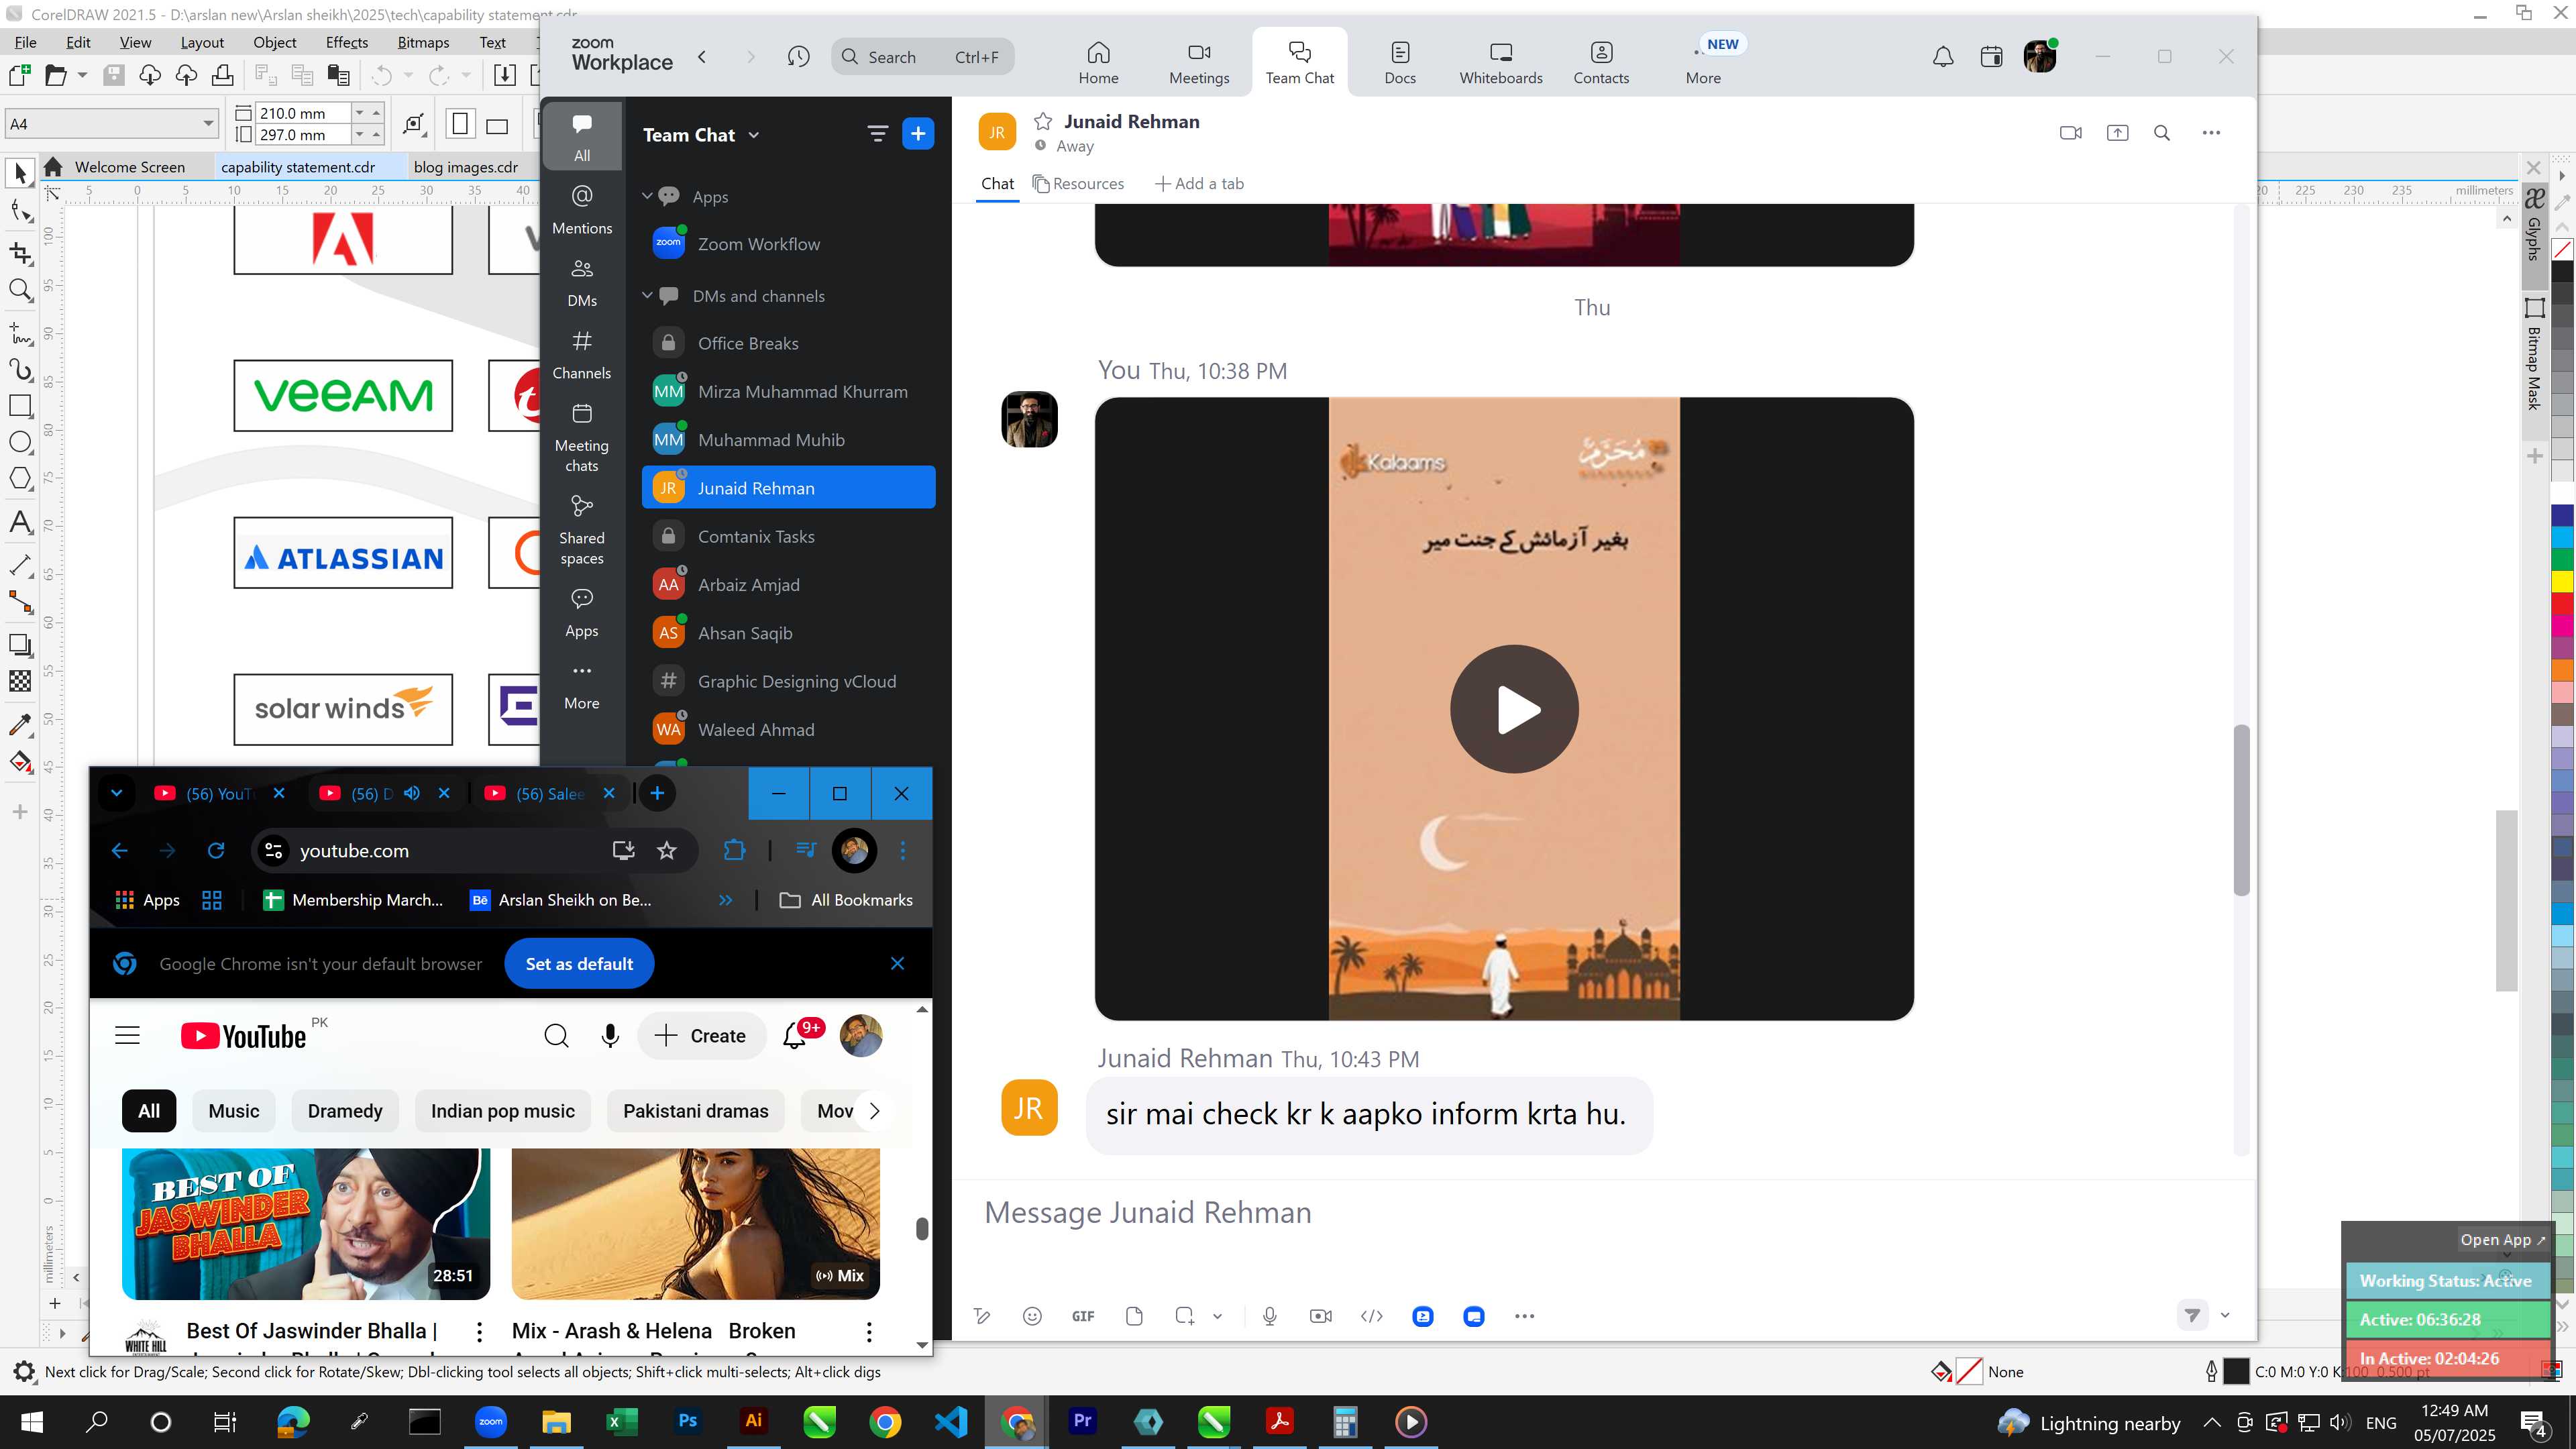Mute the audio-playing Chrome tab
This screenshot has height=1449, width=2576.
[x=412, y=793]
